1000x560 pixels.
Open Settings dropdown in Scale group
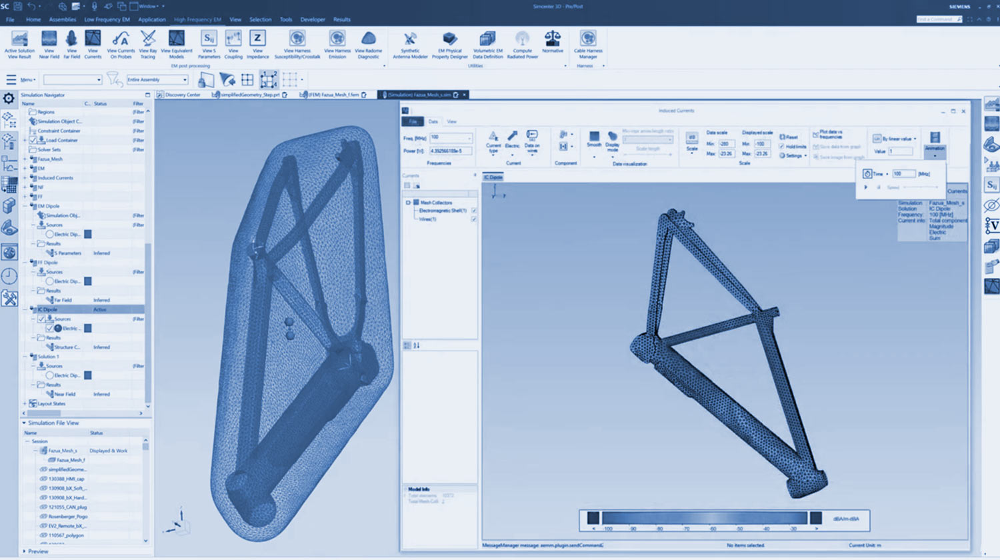point(793,155)
